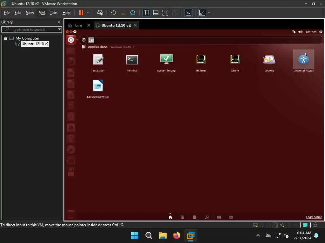Select the Home lens at bottom
The height and width of the screenshot is (243, 325).
(x=170, y=217)
